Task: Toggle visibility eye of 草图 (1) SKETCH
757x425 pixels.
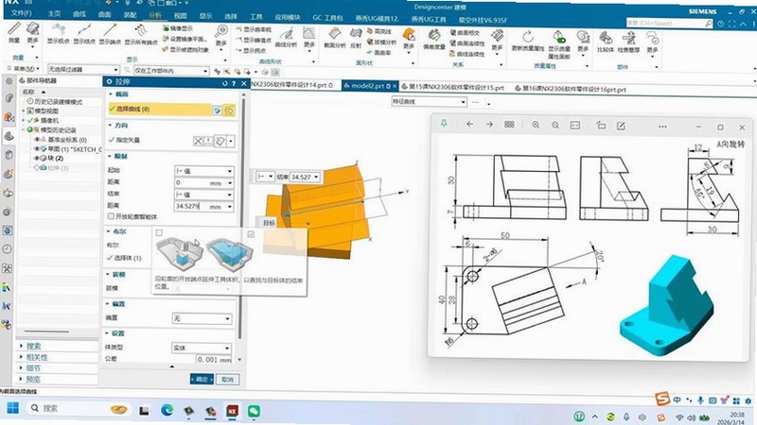Action: pos(37,149)
